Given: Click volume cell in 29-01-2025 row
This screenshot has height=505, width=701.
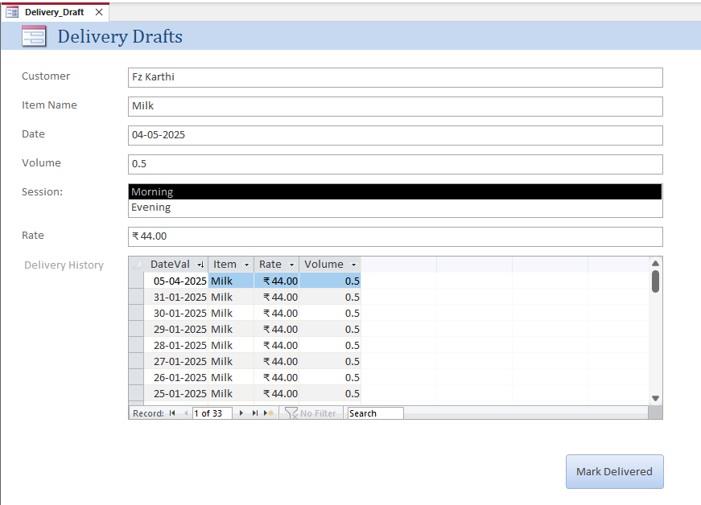Looking at the screenshot, I should (x=330, y=329).
